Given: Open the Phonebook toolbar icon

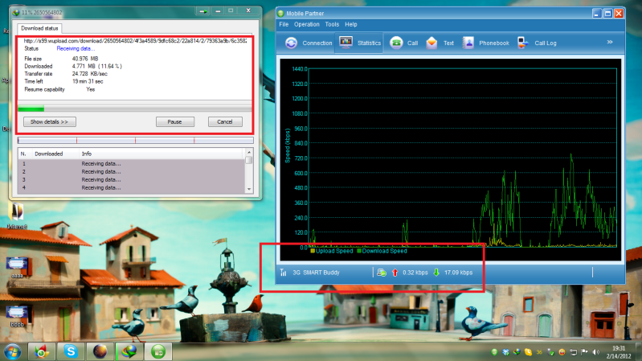Looking at the screenshot, I should click(486, 43).
